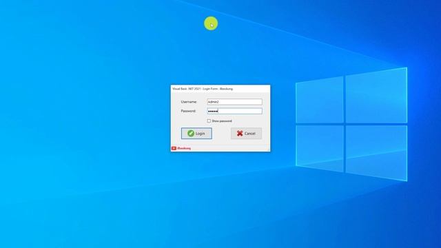Click the Username label text
This screenshot has height=248, width=441.
coord(189,102)
